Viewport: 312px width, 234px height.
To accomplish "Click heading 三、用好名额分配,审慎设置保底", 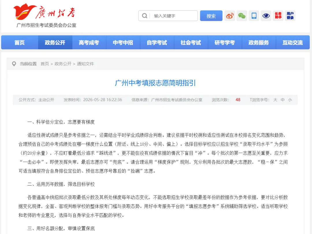I will point(61,229).
